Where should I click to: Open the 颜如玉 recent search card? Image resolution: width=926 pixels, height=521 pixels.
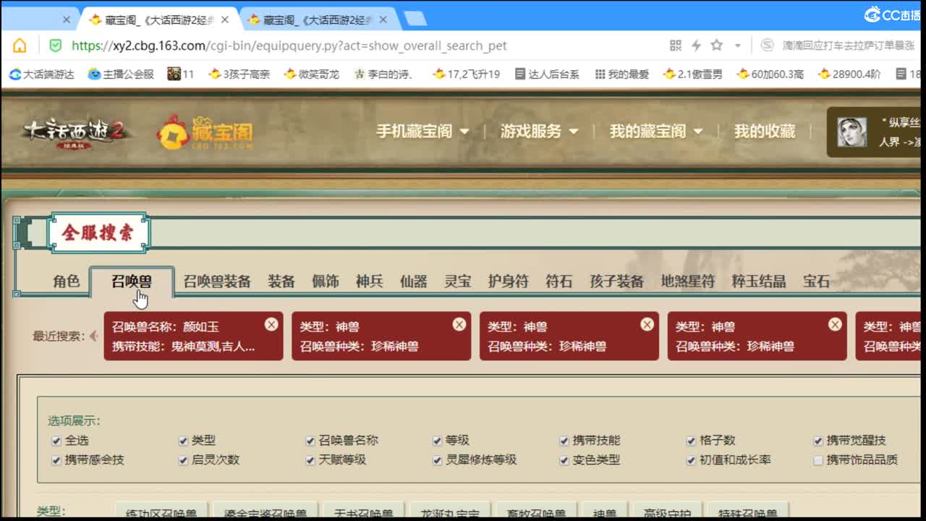[193, 336]
